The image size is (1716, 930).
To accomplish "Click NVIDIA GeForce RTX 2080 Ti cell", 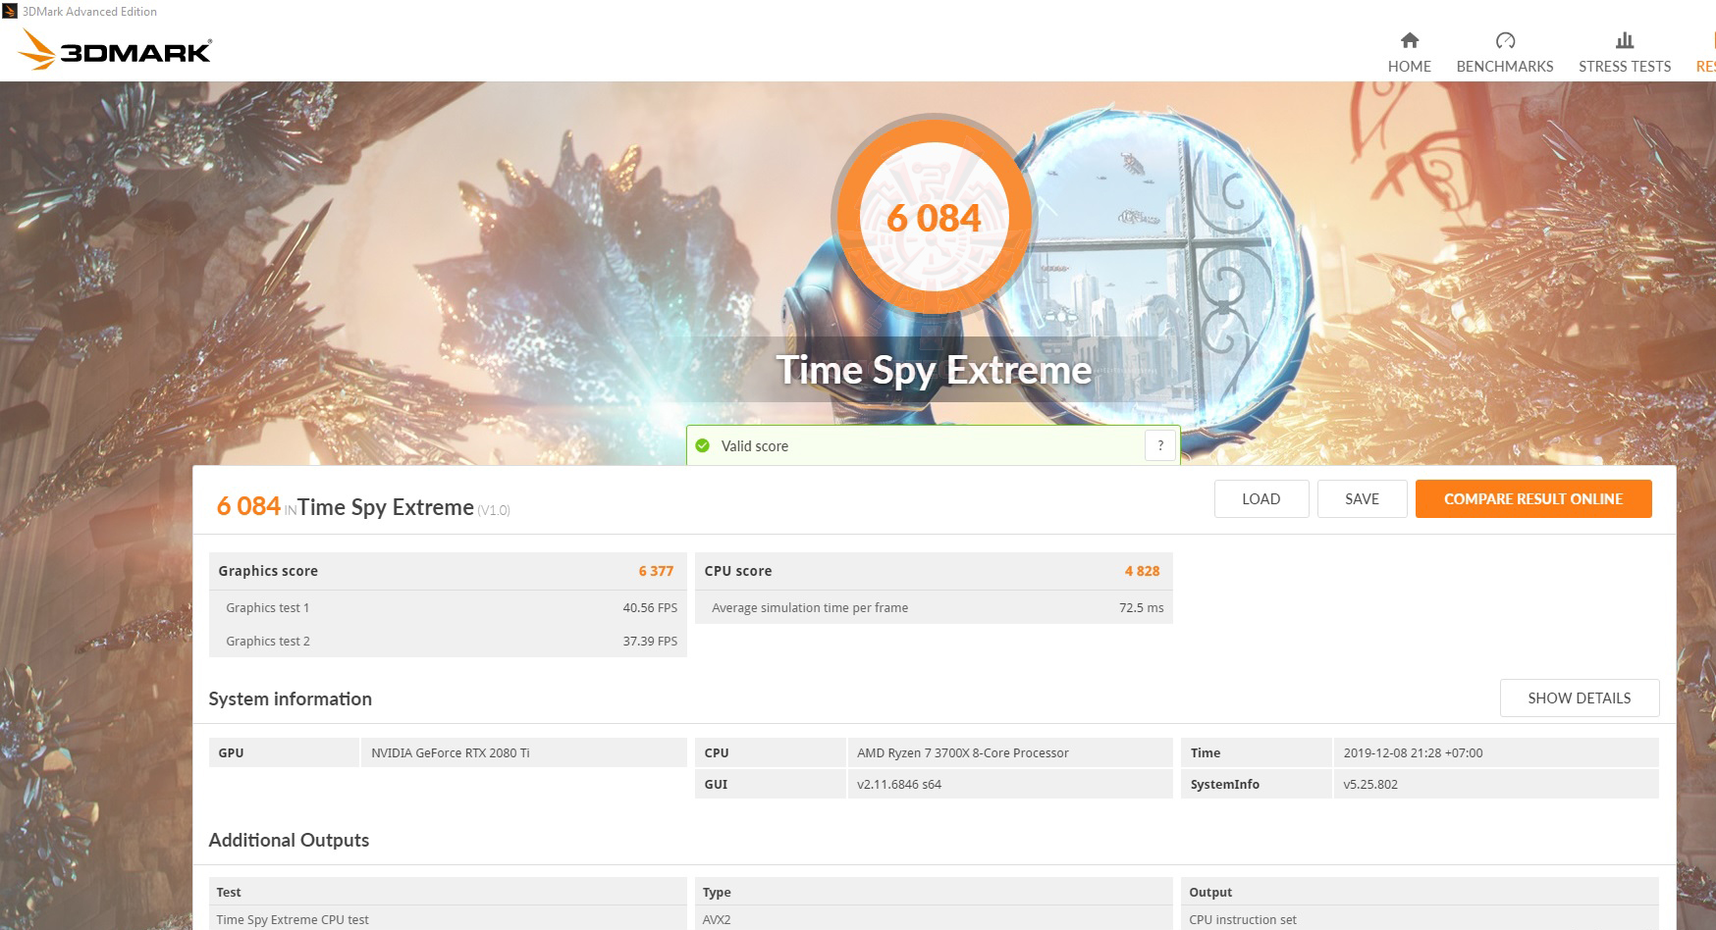I will 524,752.
